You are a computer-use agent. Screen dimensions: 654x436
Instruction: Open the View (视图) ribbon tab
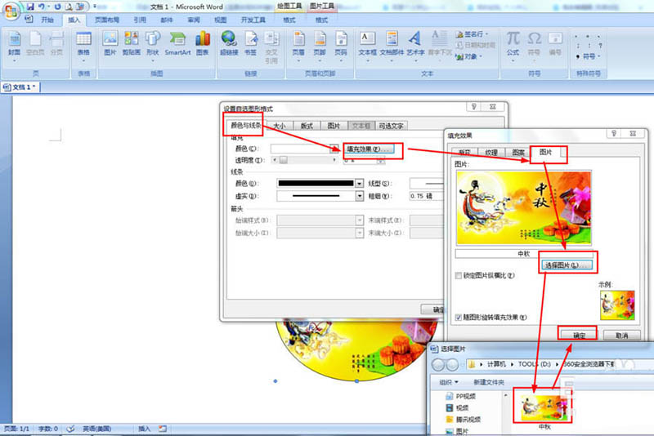point(220,20)
